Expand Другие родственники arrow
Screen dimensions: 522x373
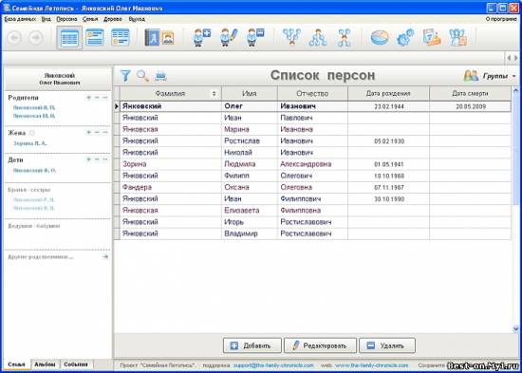tap(105, 257)
